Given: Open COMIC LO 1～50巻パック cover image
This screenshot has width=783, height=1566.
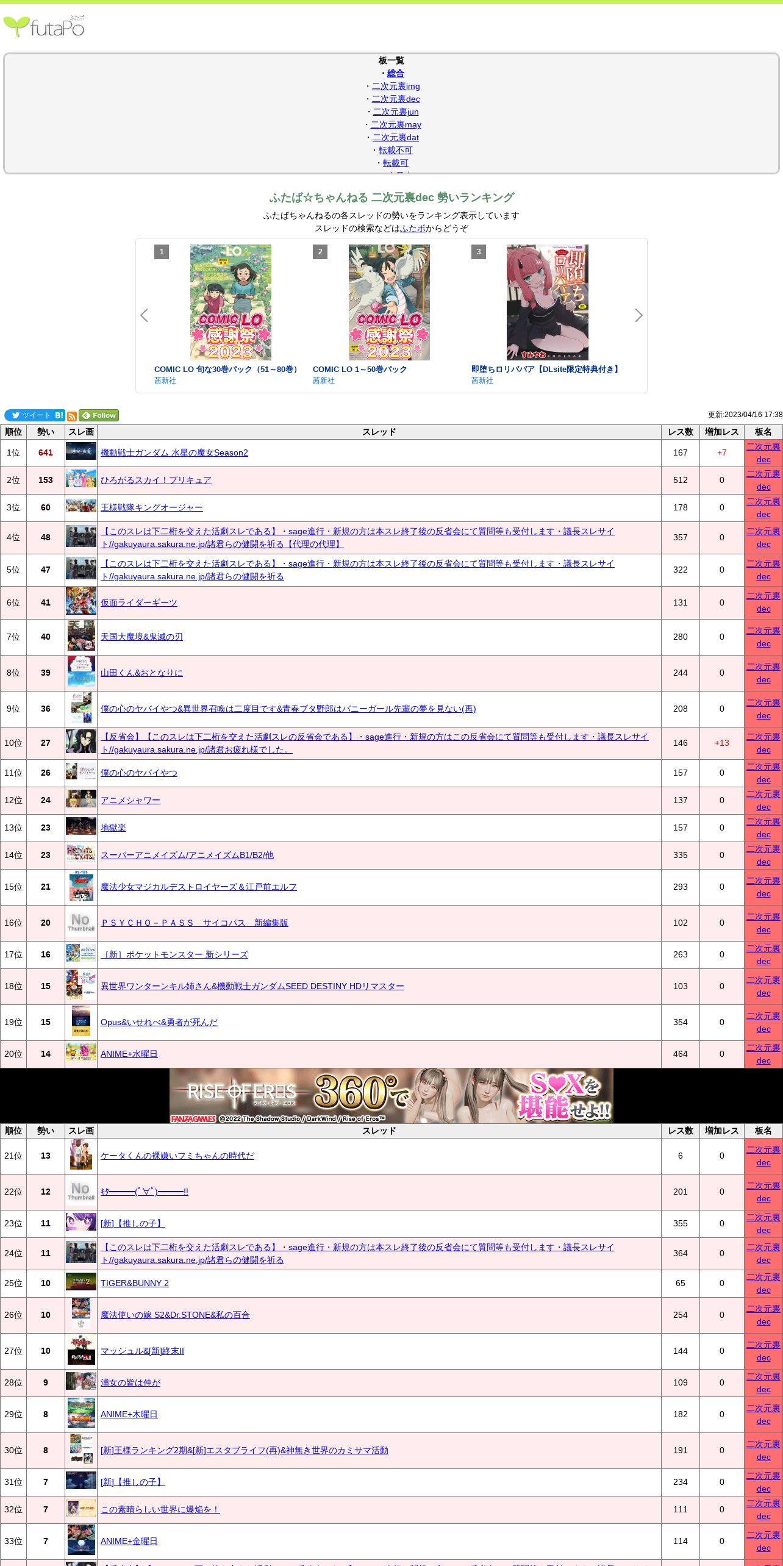Looking at the screenshot, I should tap(389, 302).
